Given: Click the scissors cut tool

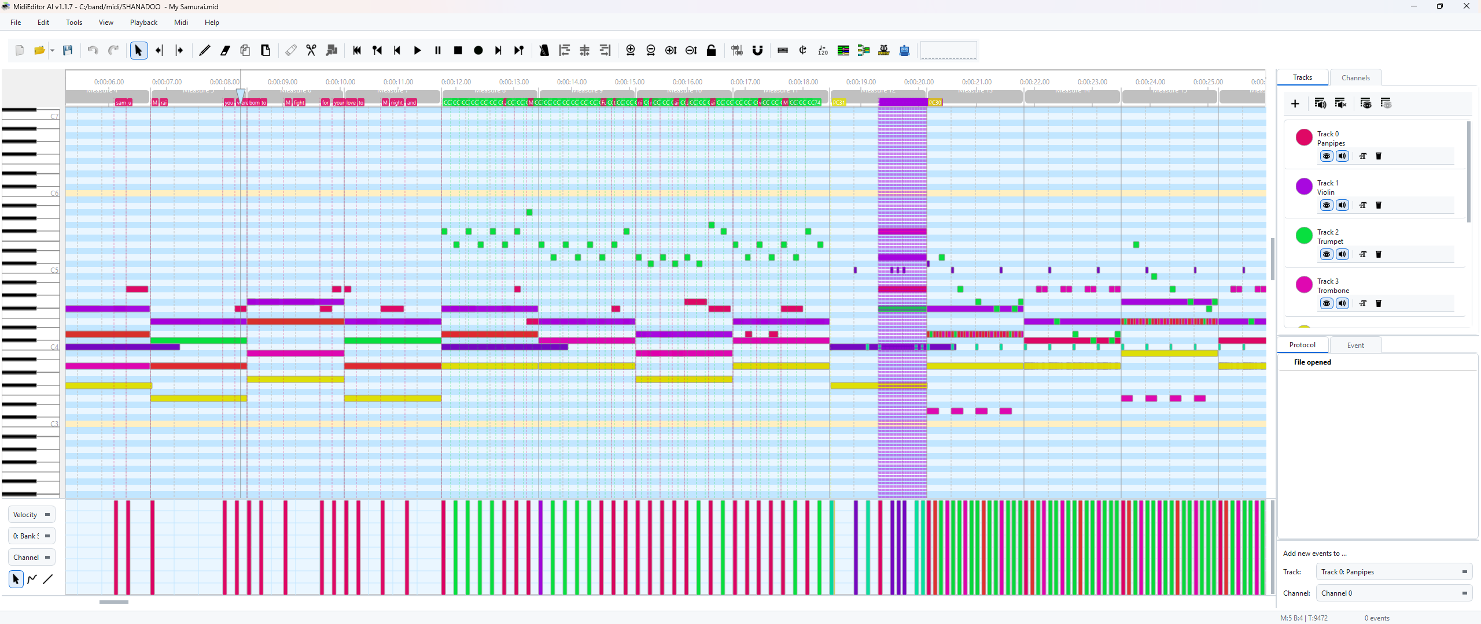Looking at the screenshot, I should [x=311, y=50].
